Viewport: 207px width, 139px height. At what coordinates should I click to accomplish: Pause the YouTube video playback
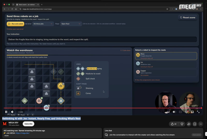click(x=6, y=112)
